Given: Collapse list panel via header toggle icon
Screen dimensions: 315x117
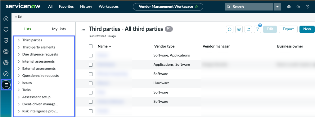Looking at the screenshot, I should click(83, 30).
